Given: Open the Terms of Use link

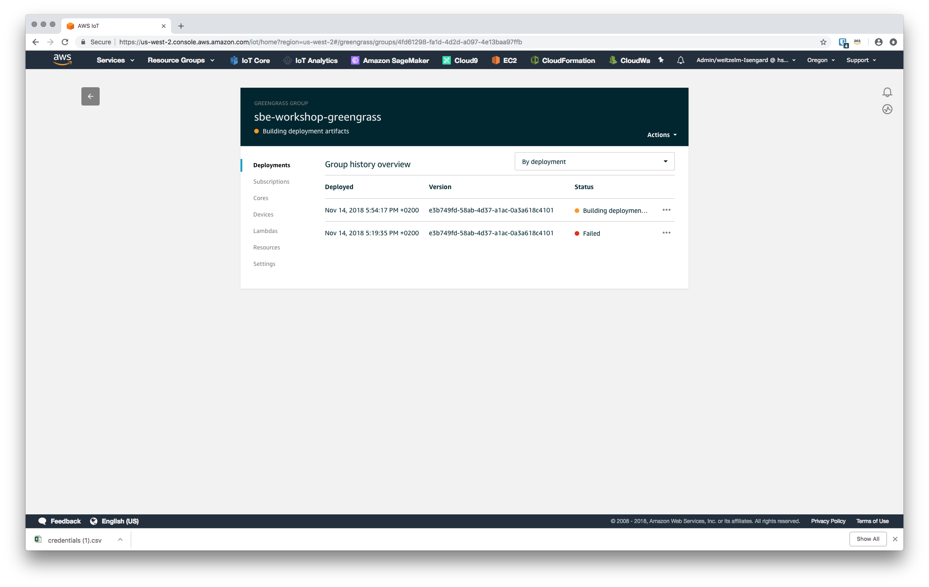Looking at the screenshot, I should click(x=872, y=521).
